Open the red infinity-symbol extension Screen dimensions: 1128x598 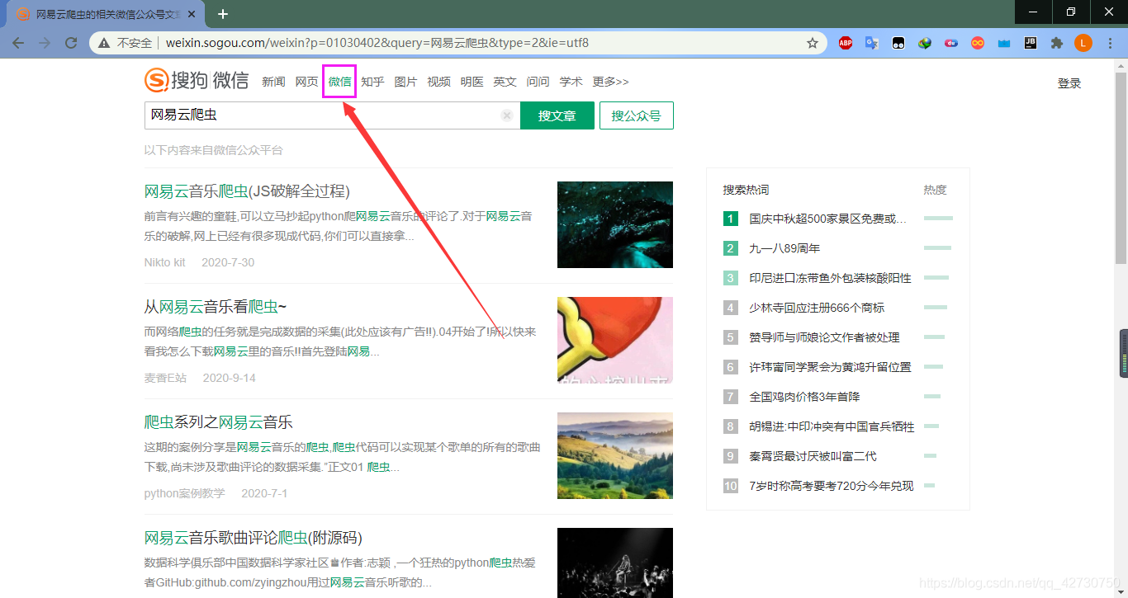pyautogui.click(x=978, y=43)
